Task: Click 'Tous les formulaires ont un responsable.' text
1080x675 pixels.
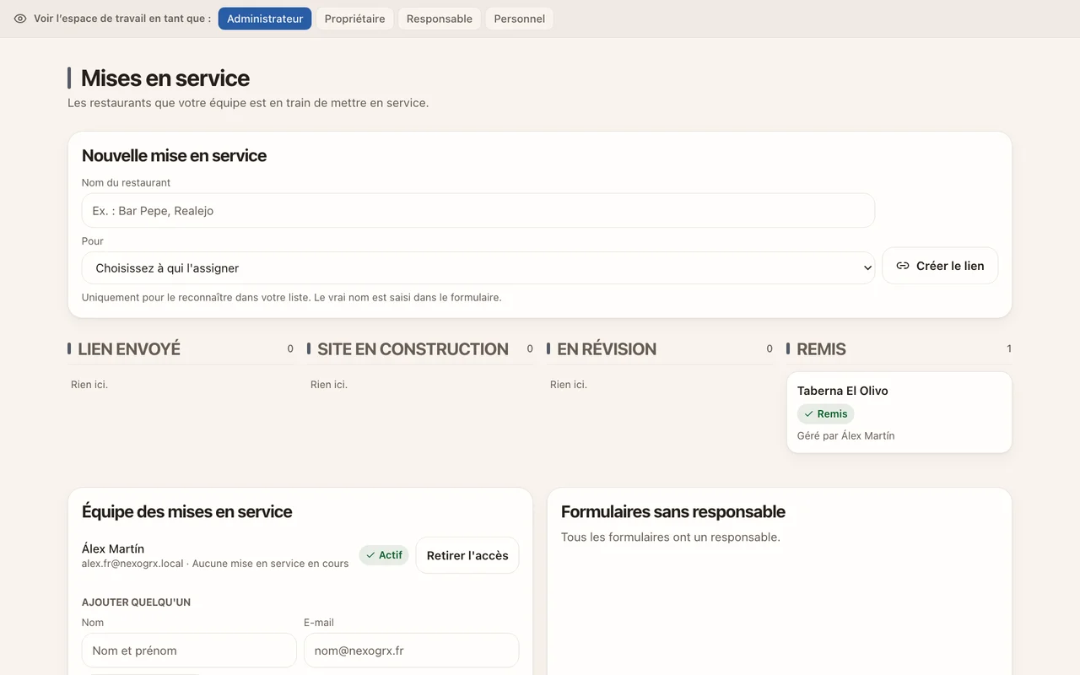Action: 671,537
